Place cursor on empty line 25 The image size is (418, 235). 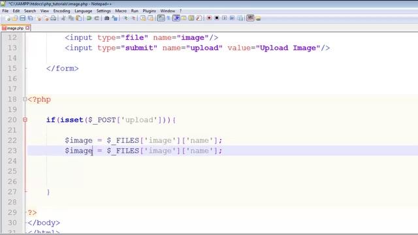223,171
